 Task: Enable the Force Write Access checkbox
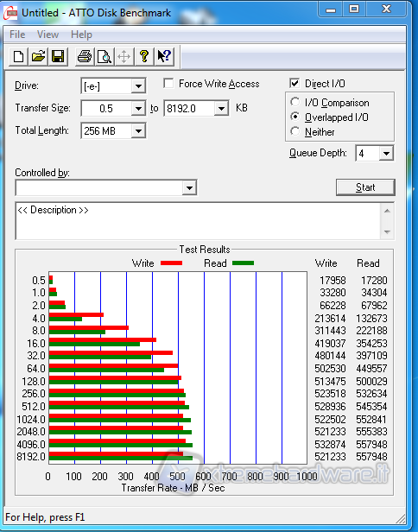[x=168, y=84]
